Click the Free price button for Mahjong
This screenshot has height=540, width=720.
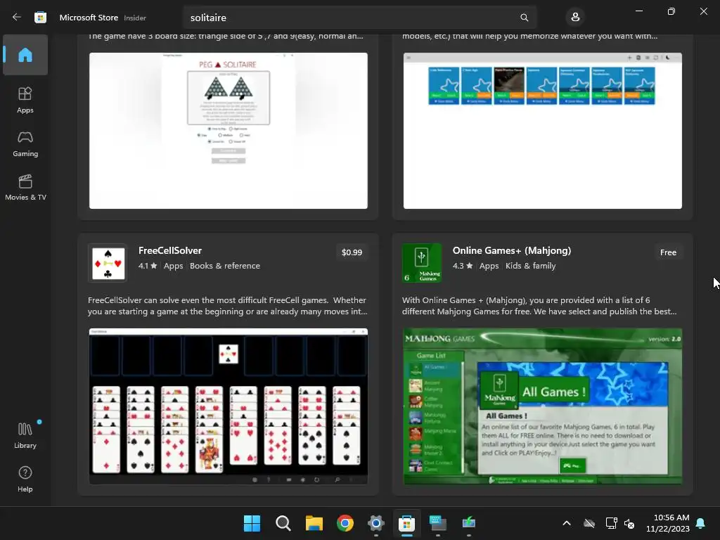coord(668,252)
